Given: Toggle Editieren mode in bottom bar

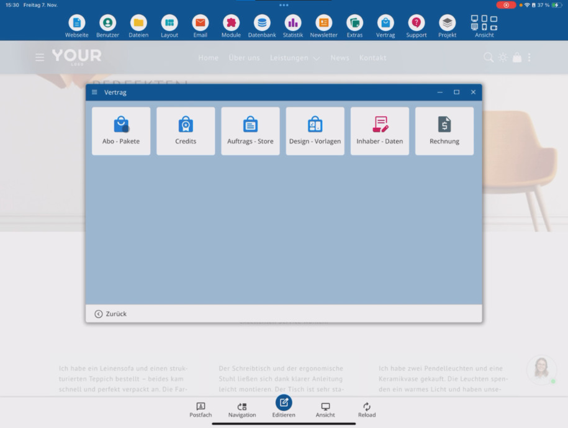Looking at the screenshot, I should click(284, 407).
